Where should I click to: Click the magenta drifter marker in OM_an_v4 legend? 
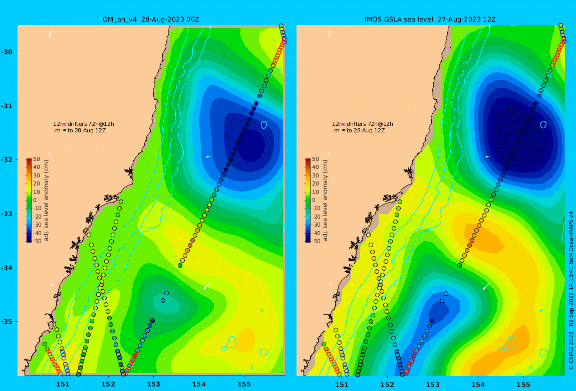click(65, 125)
